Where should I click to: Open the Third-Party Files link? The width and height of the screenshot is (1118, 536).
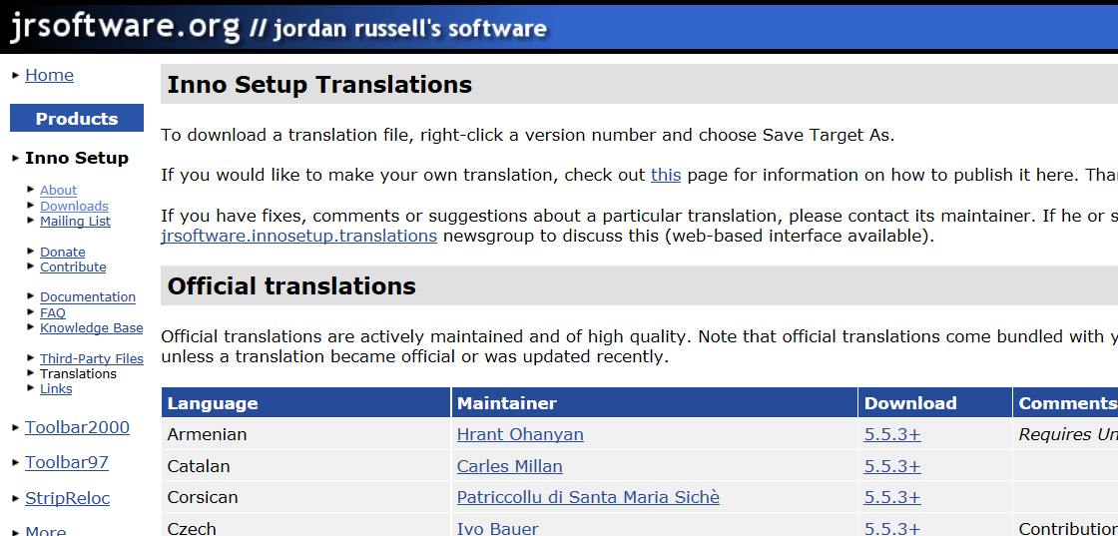(x=92, y=359)
